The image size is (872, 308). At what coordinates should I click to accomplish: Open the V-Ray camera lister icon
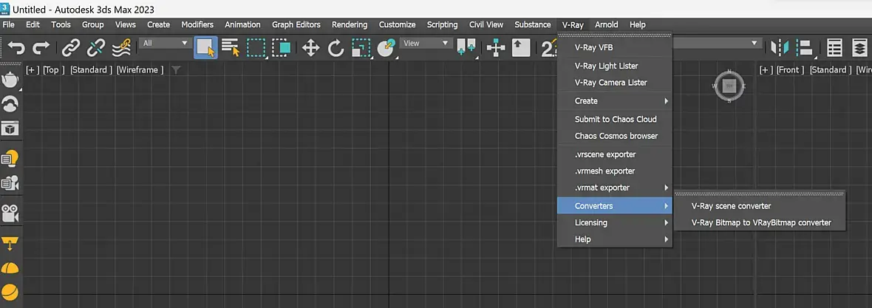coord(10,182)
